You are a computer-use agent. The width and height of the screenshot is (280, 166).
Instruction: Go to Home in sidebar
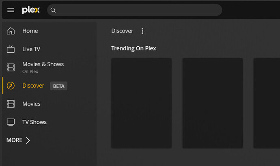[x=30, y=31]
